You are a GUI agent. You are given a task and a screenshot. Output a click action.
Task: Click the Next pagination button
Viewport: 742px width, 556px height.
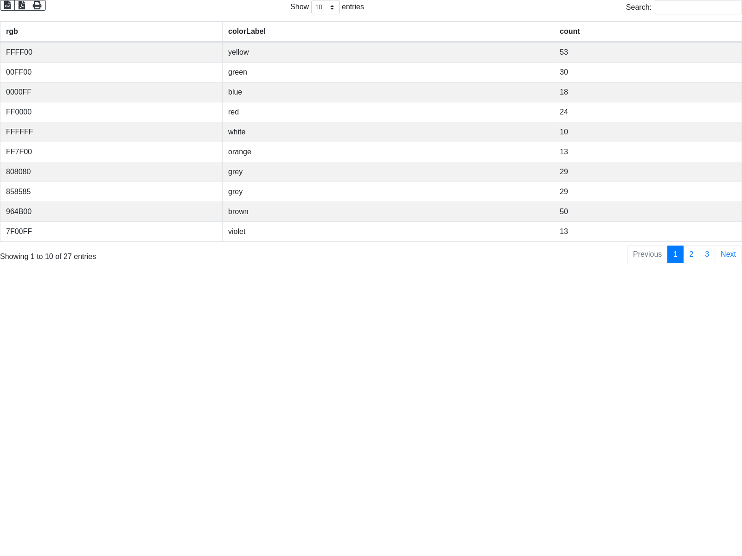[728, 254]
